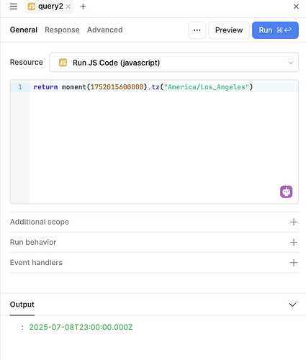306x360 pixels.
Task: Select the output value 2025-07-08T23:00:00.000Z
Action: 81,327
